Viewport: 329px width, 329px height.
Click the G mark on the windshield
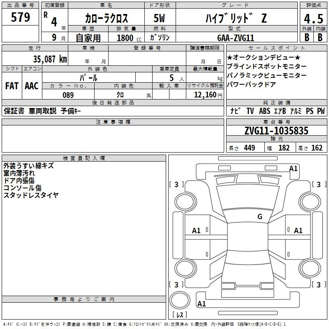pos(260,217)
